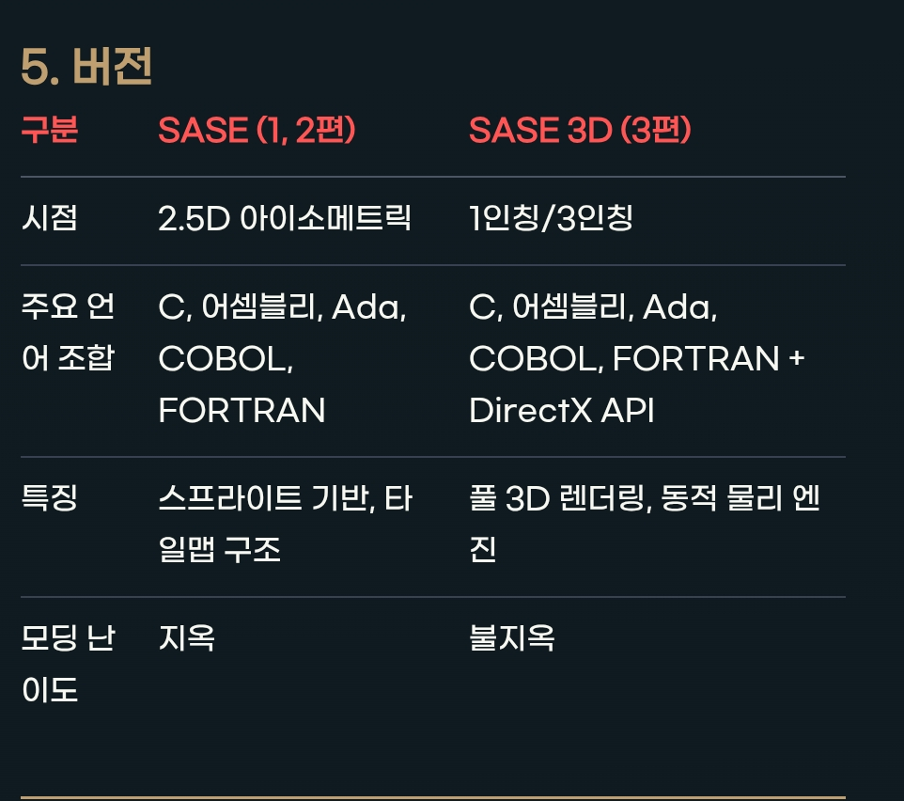Click the 주요 언어 조합 row label
The width and height of the screenshot is (904, 801).
tap(68, 332)
